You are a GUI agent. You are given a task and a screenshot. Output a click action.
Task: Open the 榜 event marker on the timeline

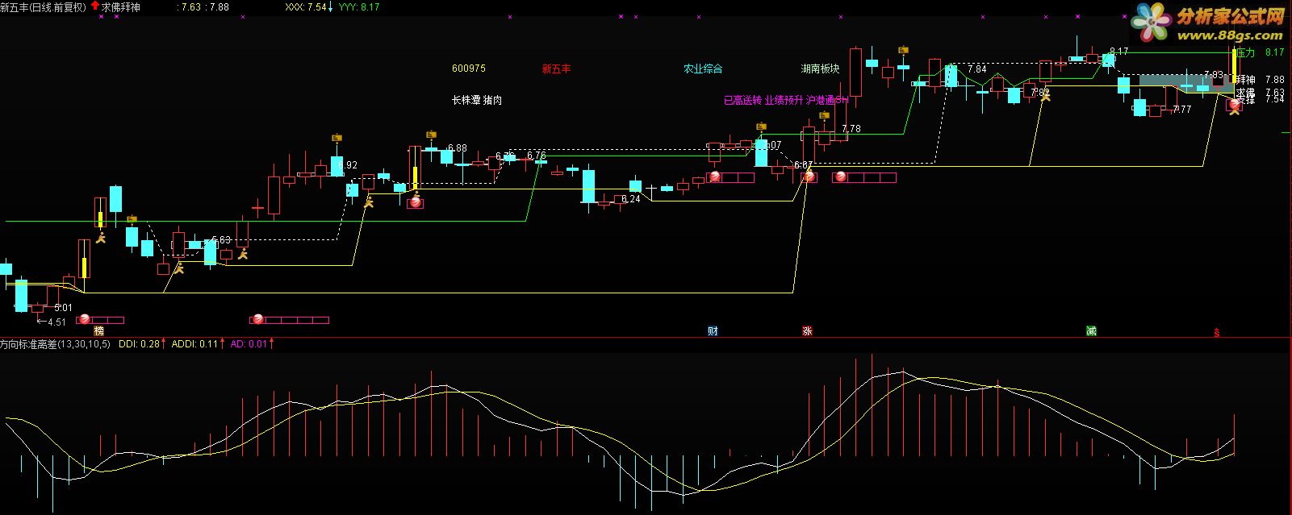click(98, 330)
